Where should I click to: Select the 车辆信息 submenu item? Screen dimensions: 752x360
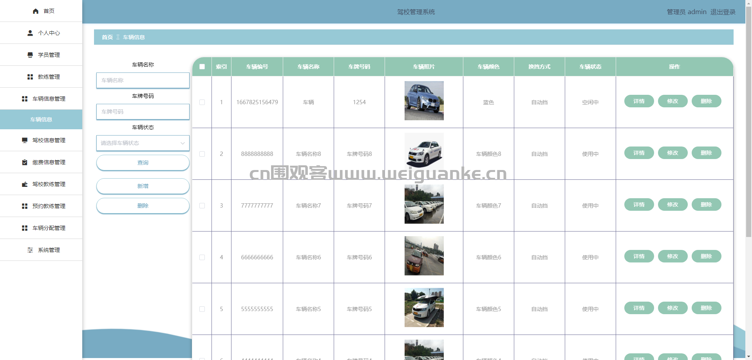[41, 119]
